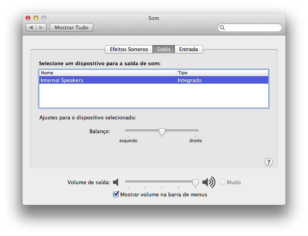Sort devices by Nome column header

107,73
